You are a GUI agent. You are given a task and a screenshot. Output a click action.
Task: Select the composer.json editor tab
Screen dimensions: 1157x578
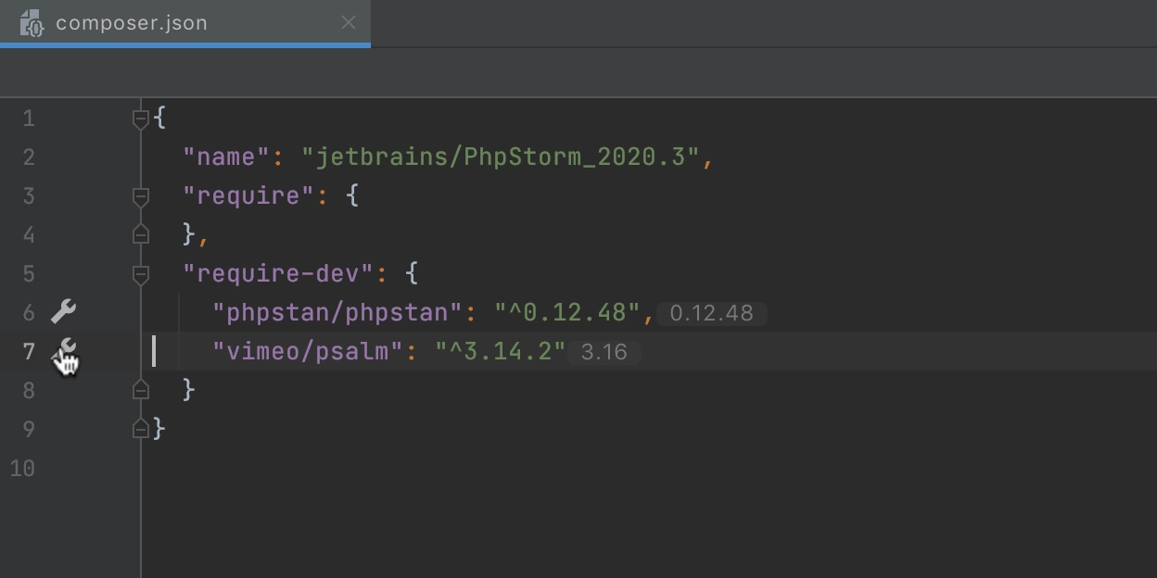pyautogui.click(x=185, y=22)
